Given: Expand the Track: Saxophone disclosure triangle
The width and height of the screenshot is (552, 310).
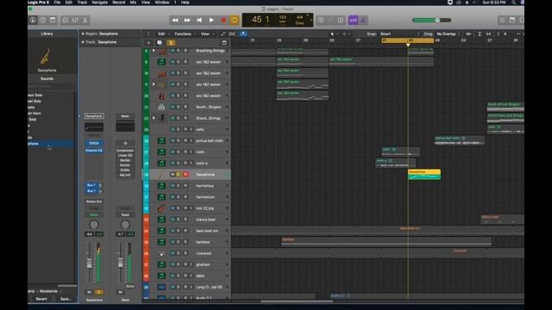Looking at the screenshot, I should (83, 42).
